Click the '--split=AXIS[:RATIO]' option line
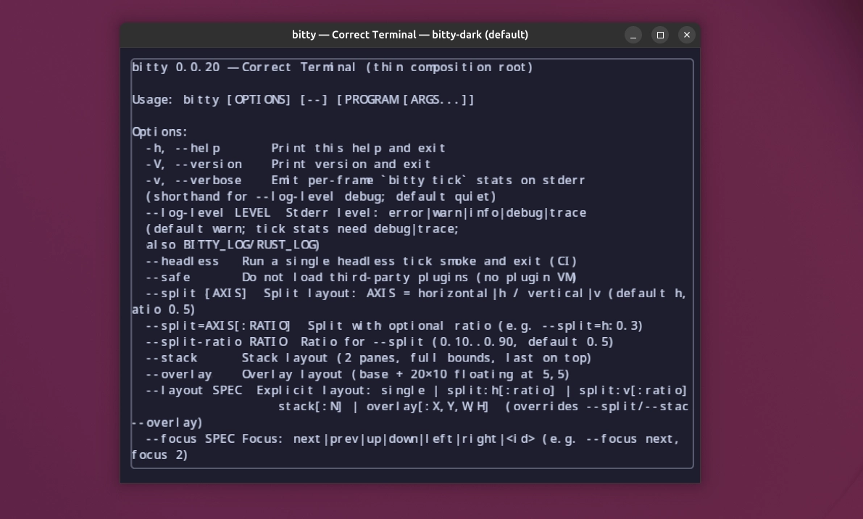The height and width of the screenshot is (519, 863). [x=394, y=325]
